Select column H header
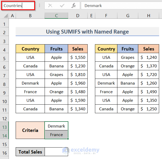 pyautogui.click(x=148, y=16)
